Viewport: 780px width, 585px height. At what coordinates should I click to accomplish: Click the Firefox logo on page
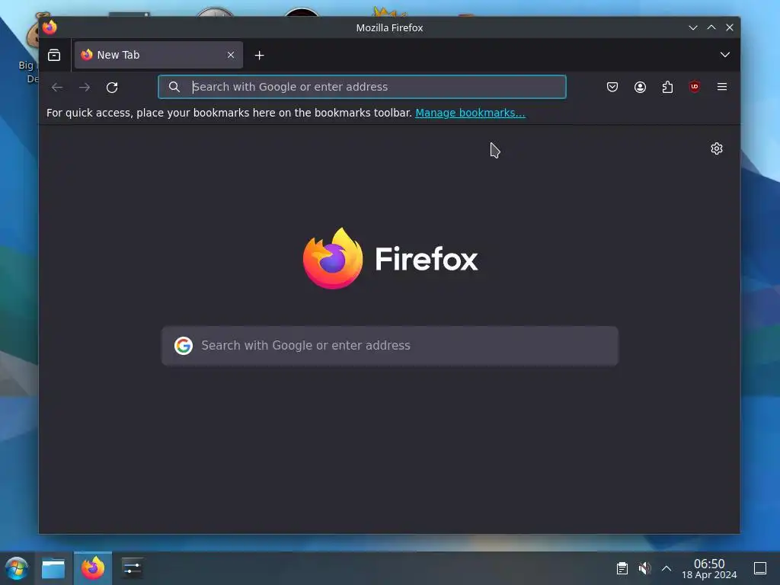391,259
